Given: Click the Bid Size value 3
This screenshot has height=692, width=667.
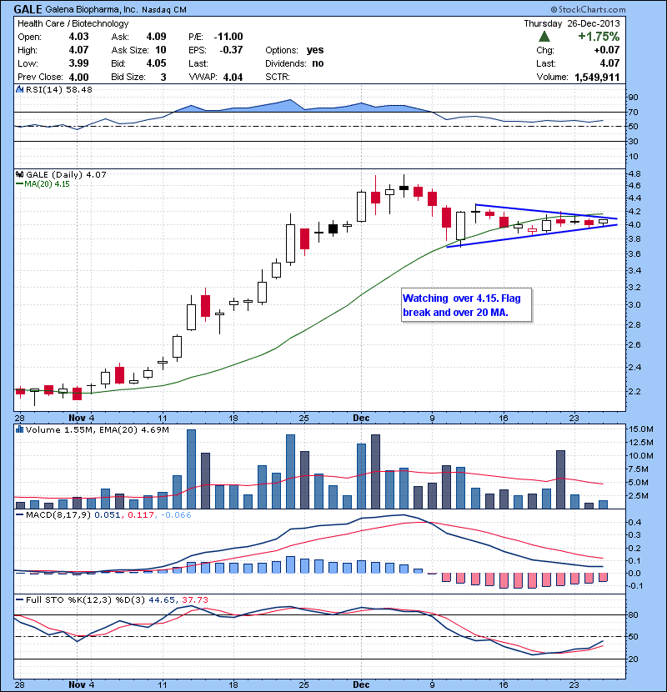Looking at the screenshot, I should click(163, 78).
